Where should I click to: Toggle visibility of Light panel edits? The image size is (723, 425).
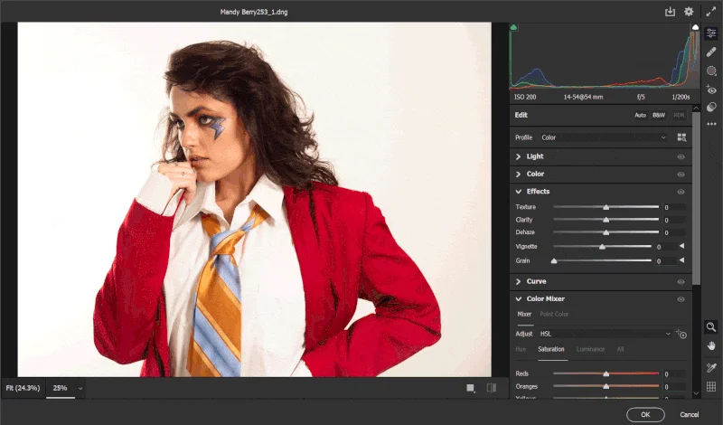coord(681,157)
